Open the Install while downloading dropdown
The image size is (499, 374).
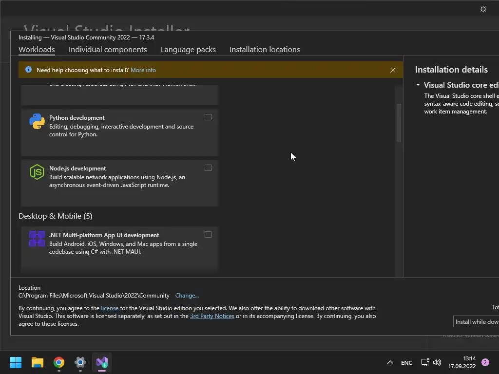tap(476, 322)
